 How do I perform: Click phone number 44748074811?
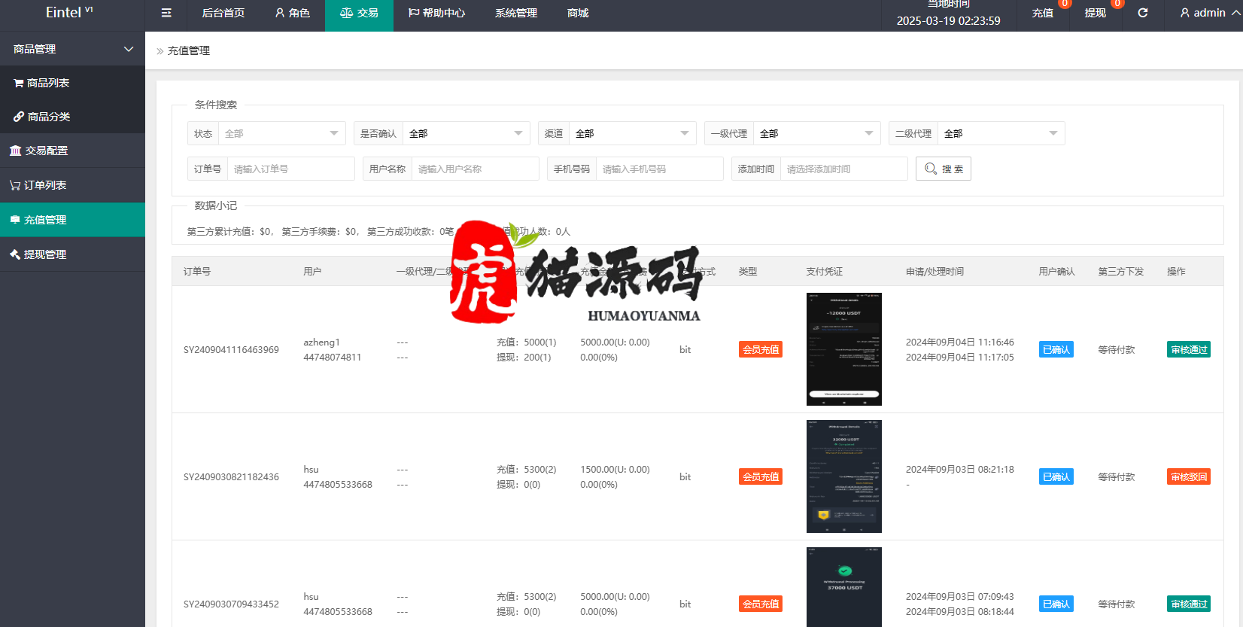332,358
